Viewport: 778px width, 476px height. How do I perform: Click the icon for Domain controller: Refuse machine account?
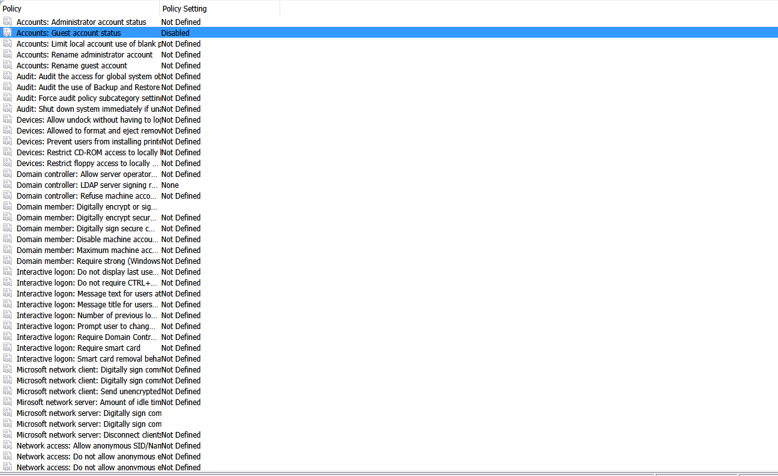click(x=7, y=196)
